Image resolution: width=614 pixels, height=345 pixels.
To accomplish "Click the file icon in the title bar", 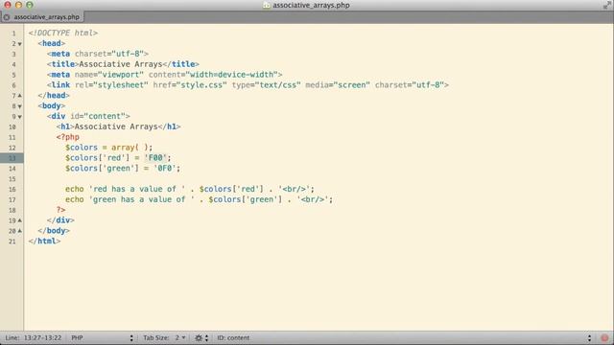I will (x=267, y=5).
